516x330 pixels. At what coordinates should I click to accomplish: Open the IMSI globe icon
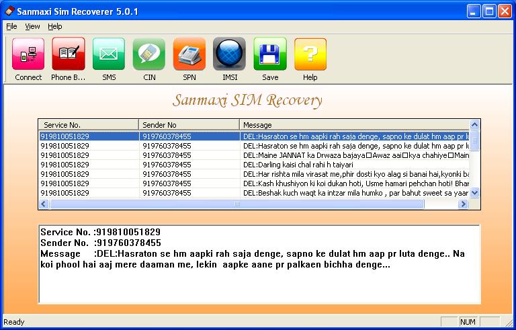(230, 54)
